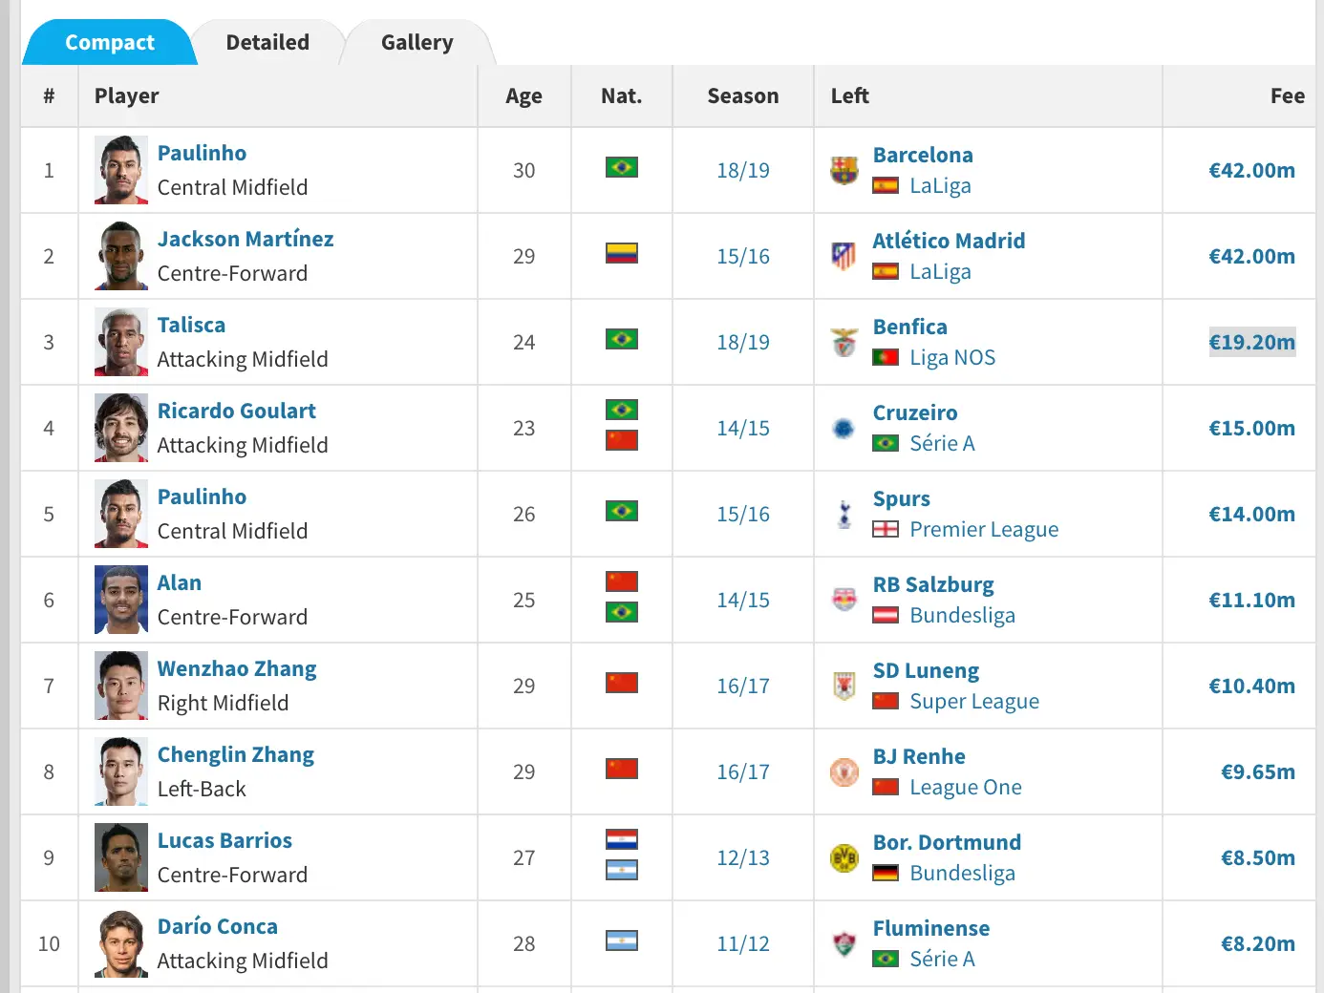1324x993 pixels.
Task: Click Ricardo Goulart's profile photo
Action: (x=120, y=428)
